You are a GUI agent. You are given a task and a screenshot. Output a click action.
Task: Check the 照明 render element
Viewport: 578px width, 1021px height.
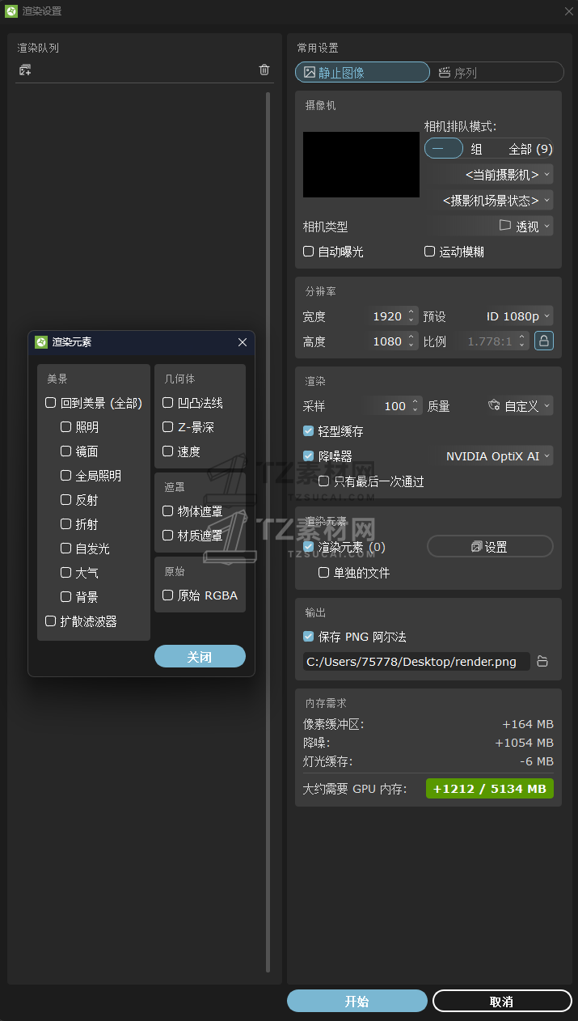[65, 427]
